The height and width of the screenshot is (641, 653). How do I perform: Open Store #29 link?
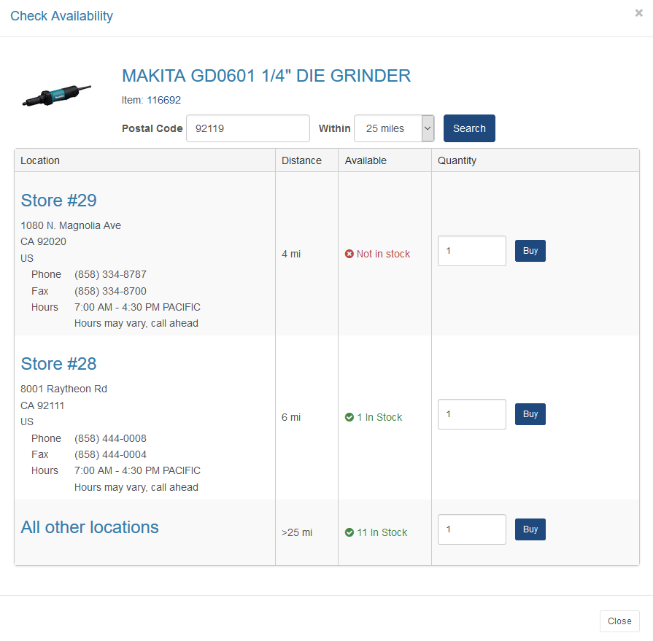click(x=58, y=201)
